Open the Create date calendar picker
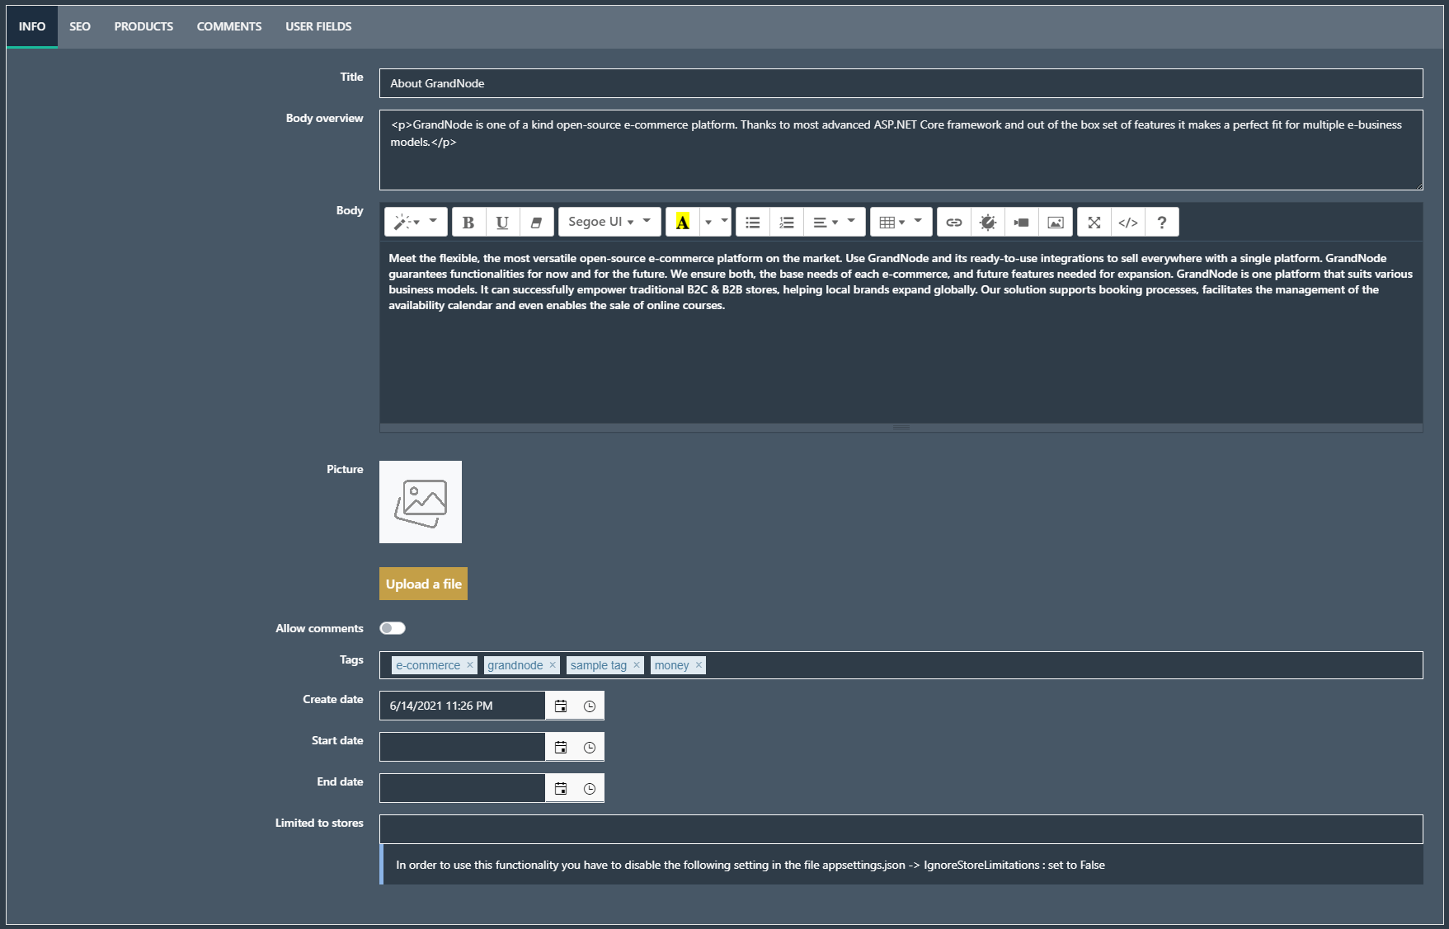1449x929 pixels. [561, 706]
